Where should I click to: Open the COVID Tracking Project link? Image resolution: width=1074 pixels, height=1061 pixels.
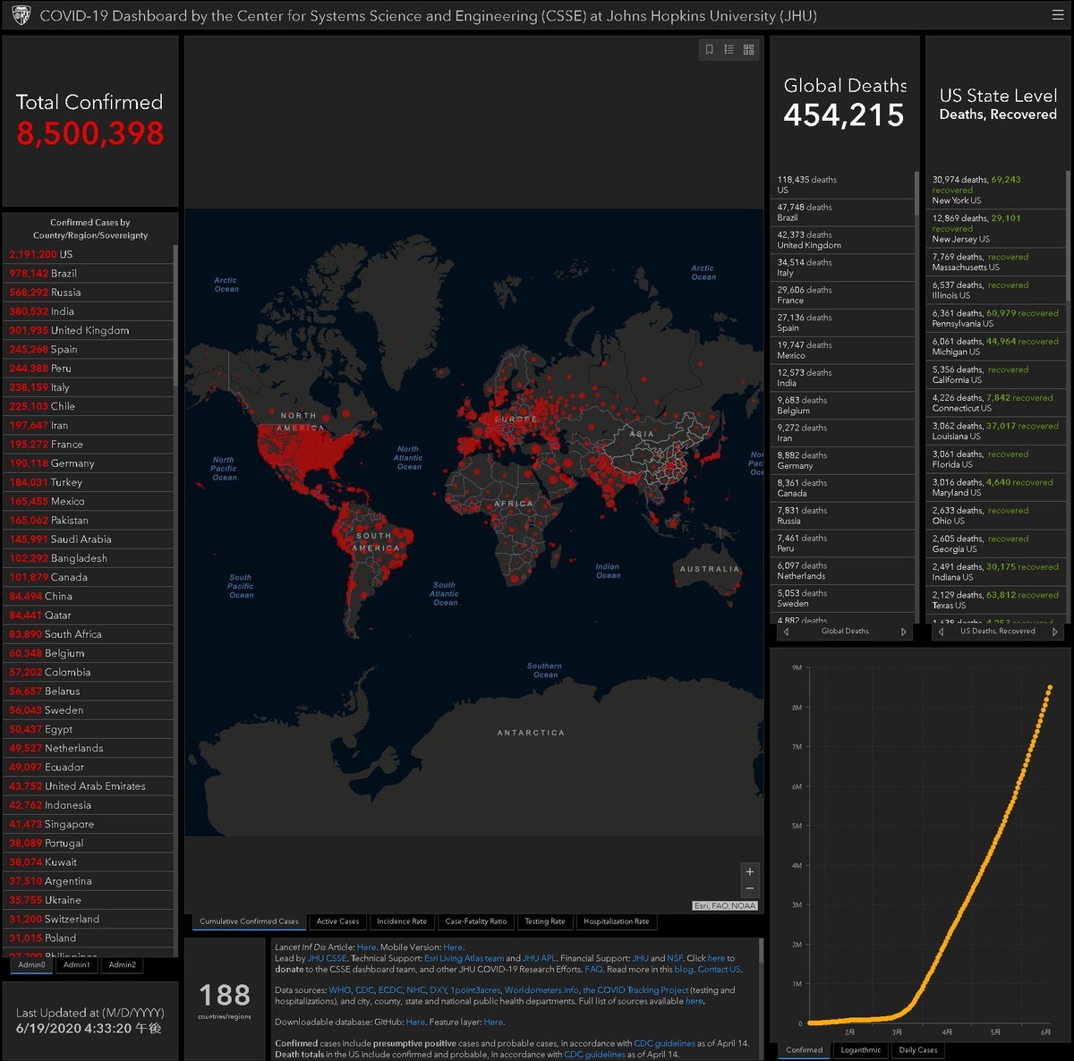click(x=636, y=990)
